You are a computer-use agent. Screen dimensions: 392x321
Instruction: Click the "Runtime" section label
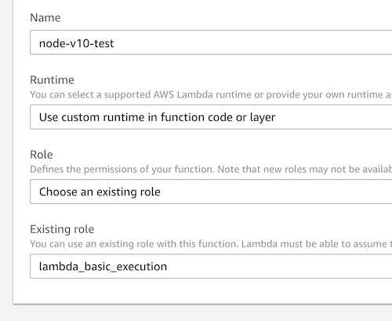click(52, 80)
